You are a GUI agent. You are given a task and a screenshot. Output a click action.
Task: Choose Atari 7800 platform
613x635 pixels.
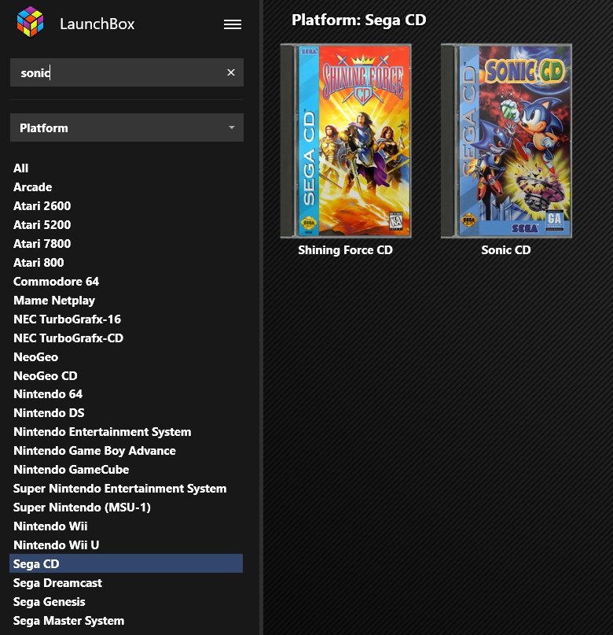[x=42, y=243]
